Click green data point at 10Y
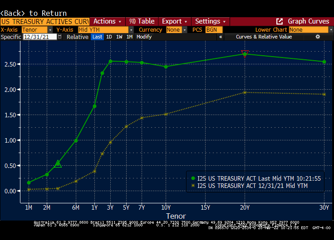This screenshot has width=334, height=240. point(166,67)
